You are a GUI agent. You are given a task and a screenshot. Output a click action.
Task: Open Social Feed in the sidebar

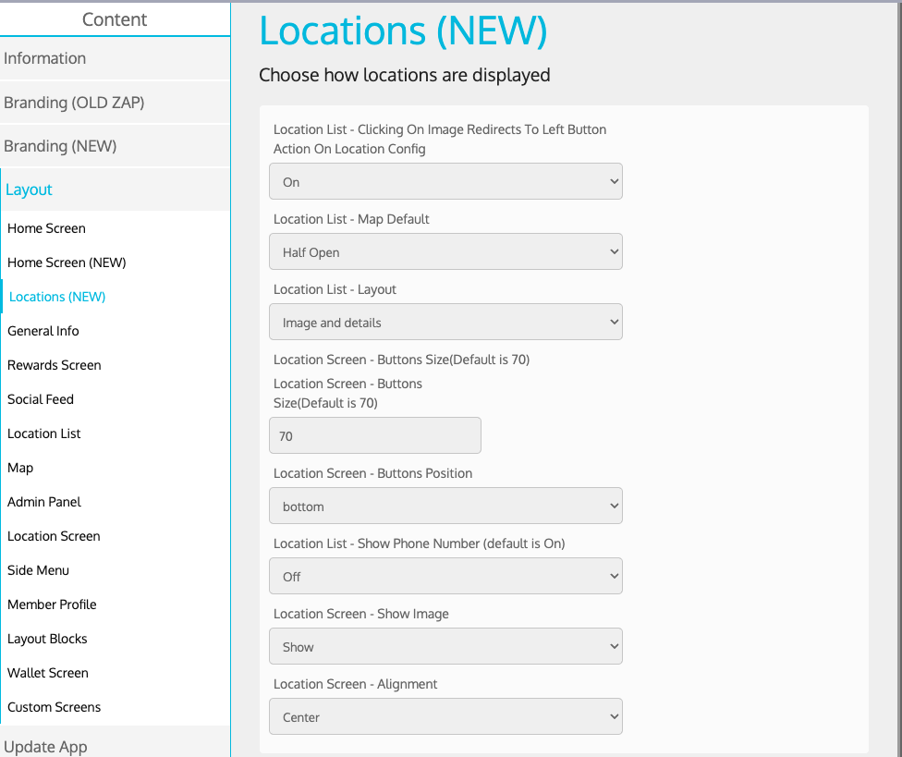pyautogui.click(x=41, y=399)
